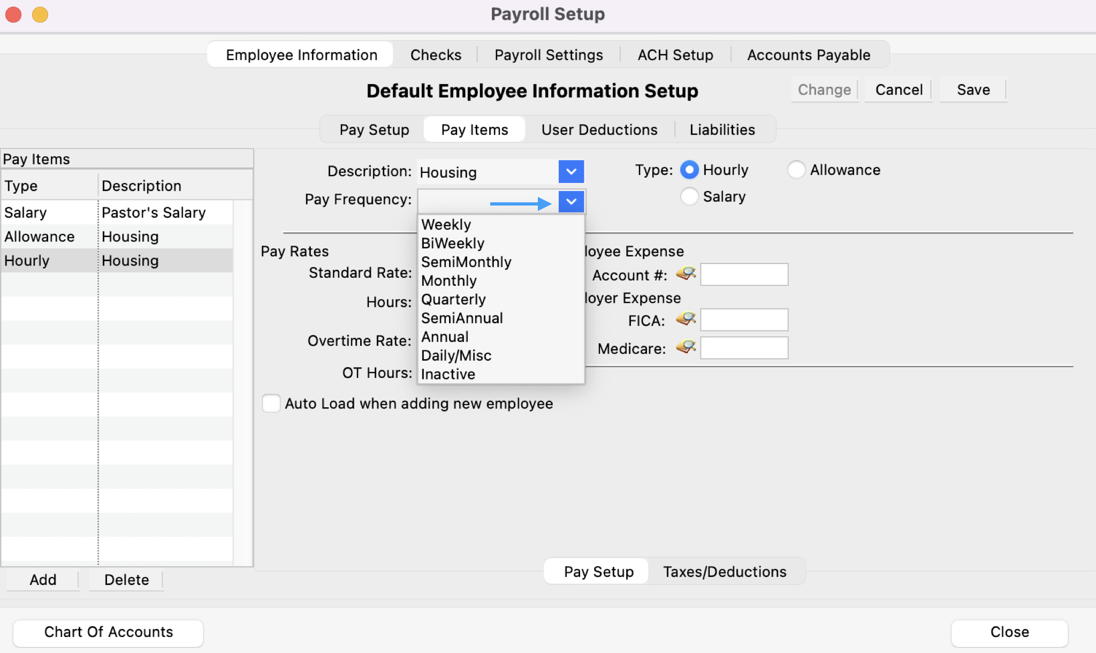Screen dimensions: 1096x653
Task: Click the Account # lookup icon
Action: [686, 274]
